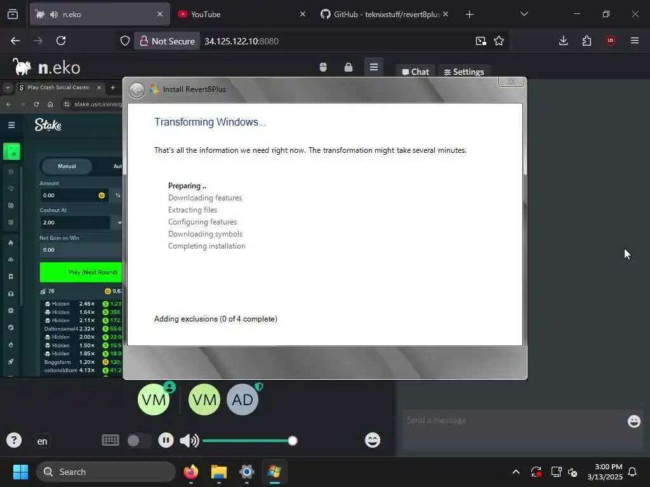Image resolution: width=650 pixels, height=487 pixels.
Task: Click the star favourites icon in Stake sidebar
Action: pyautogui.click(x=11, y=171)
